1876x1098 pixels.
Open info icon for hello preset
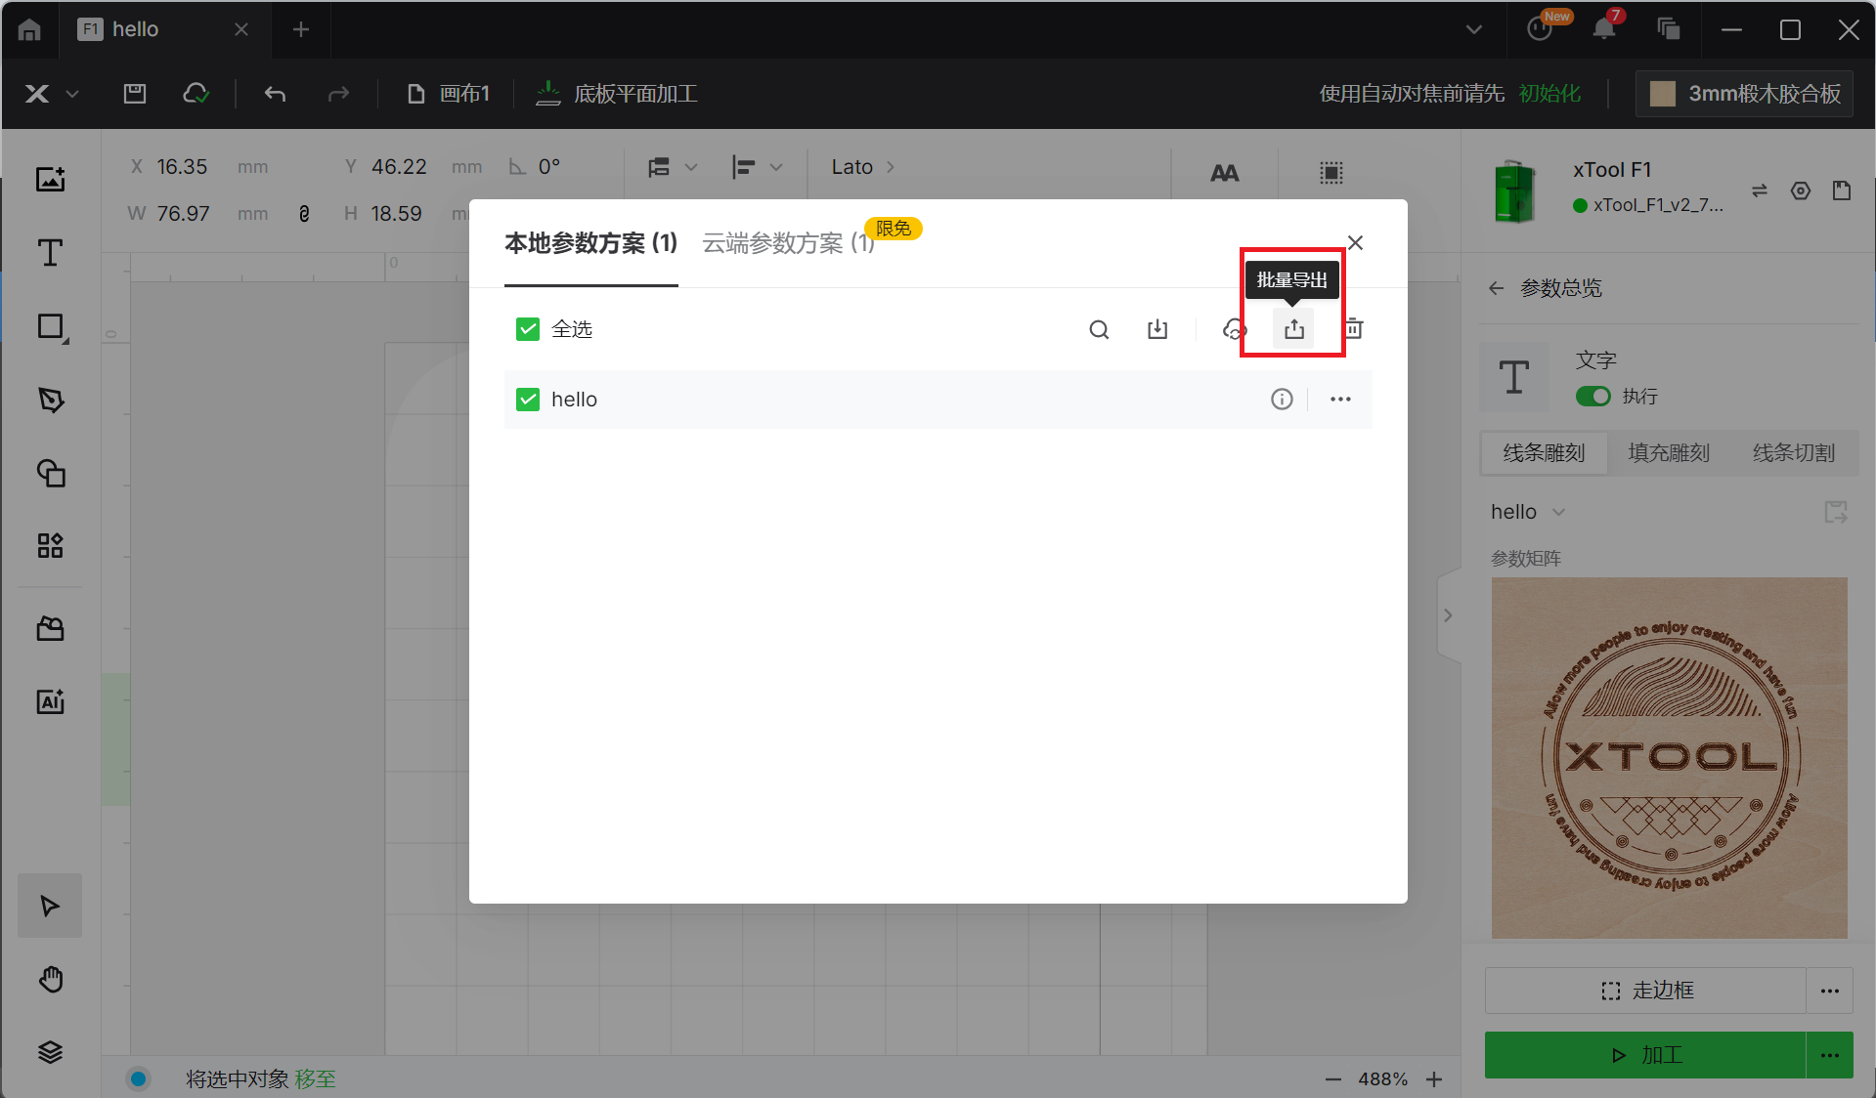coord(1281,399)
